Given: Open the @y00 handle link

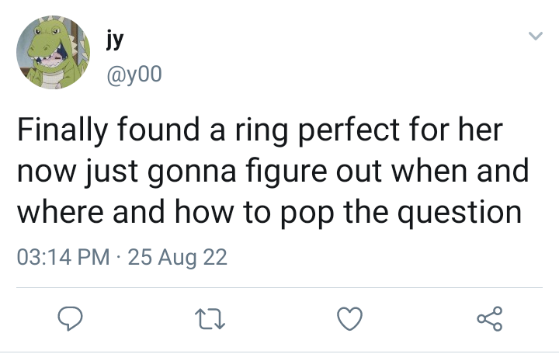Looking at the screenshot, I should click(134, 75).
